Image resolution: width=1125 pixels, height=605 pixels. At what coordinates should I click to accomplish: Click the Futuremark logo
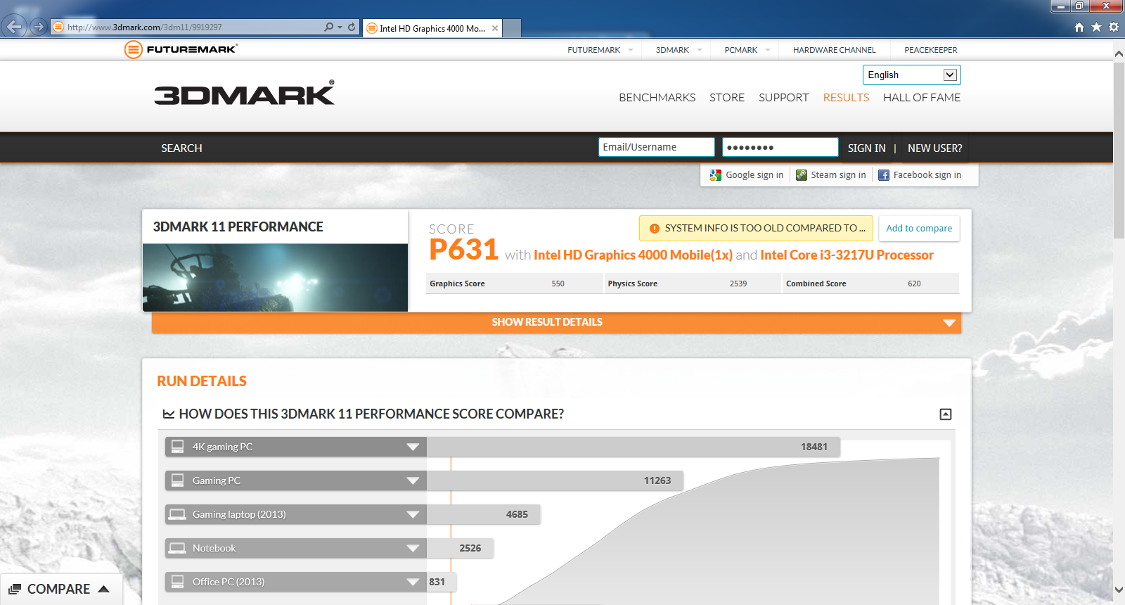(181, 49)
